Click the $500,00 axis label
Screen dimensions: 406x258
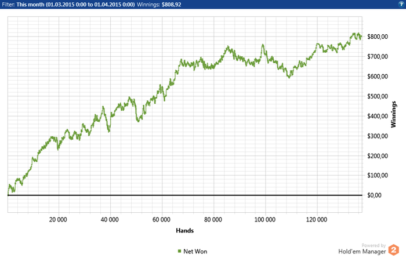[x=378, y=96]
